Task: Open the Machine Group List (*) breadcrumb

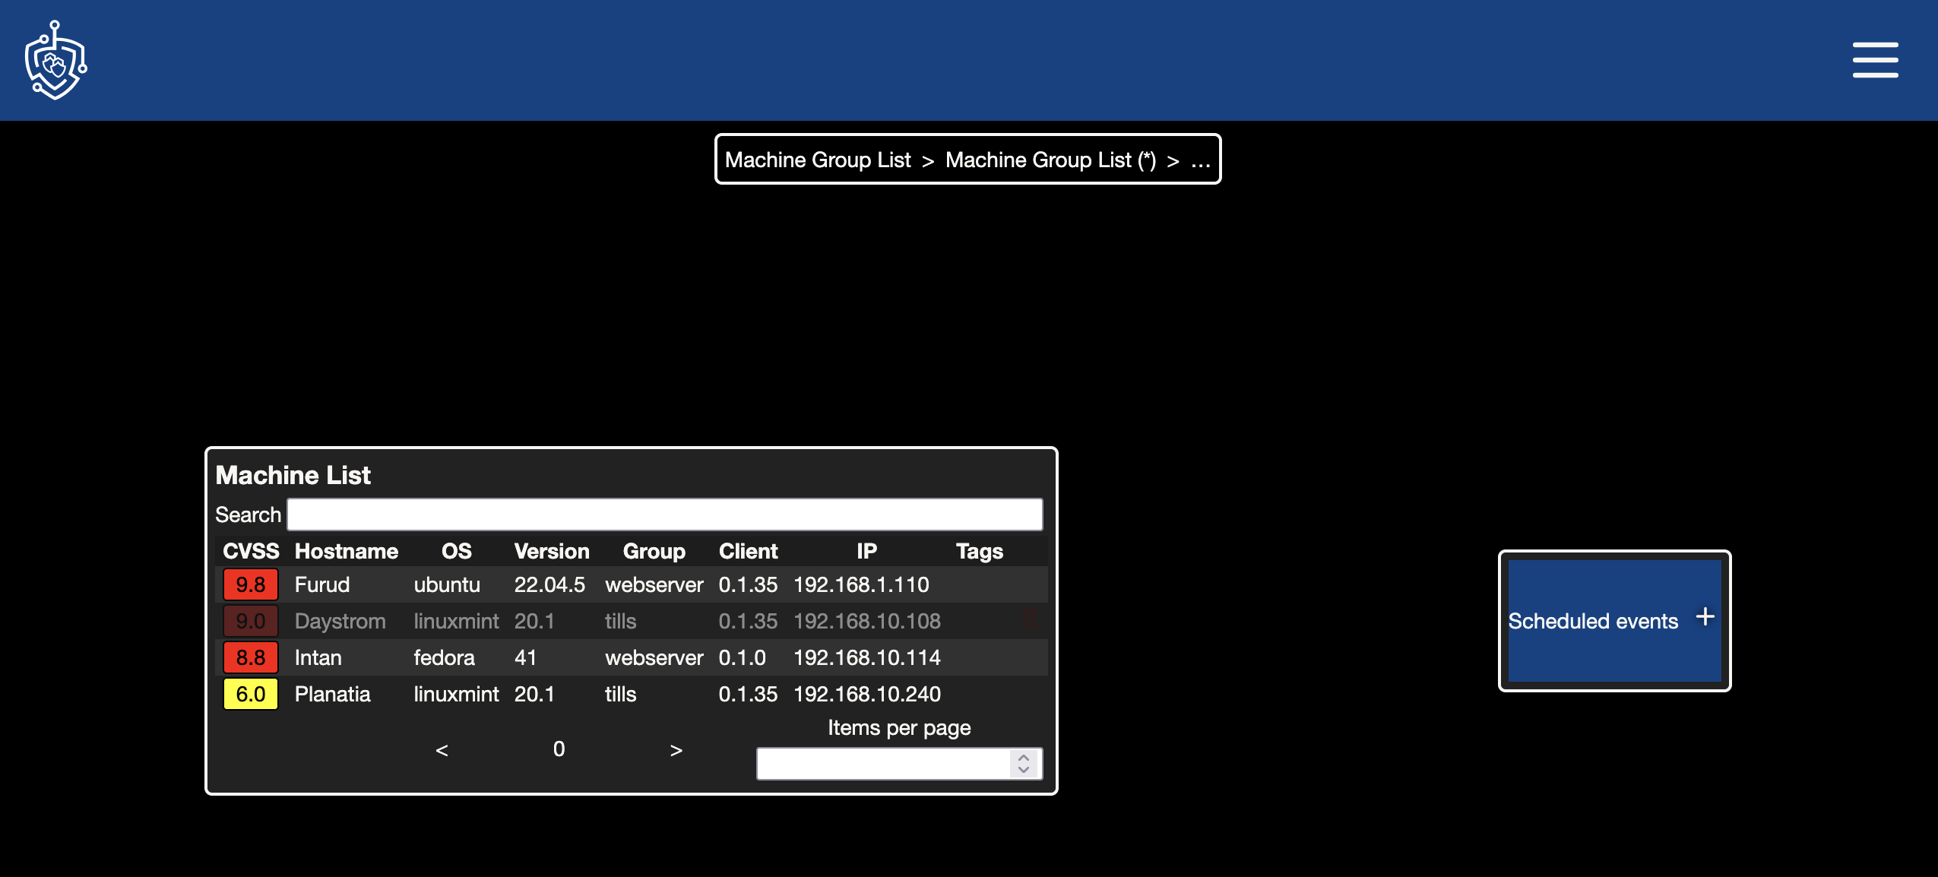Action: tap(1050, 160)
